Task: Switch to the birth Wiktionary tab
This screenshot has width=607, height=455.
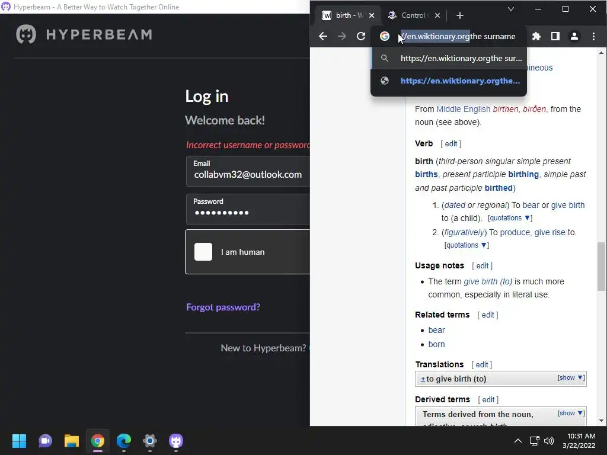Action: [x=343, y=15]
